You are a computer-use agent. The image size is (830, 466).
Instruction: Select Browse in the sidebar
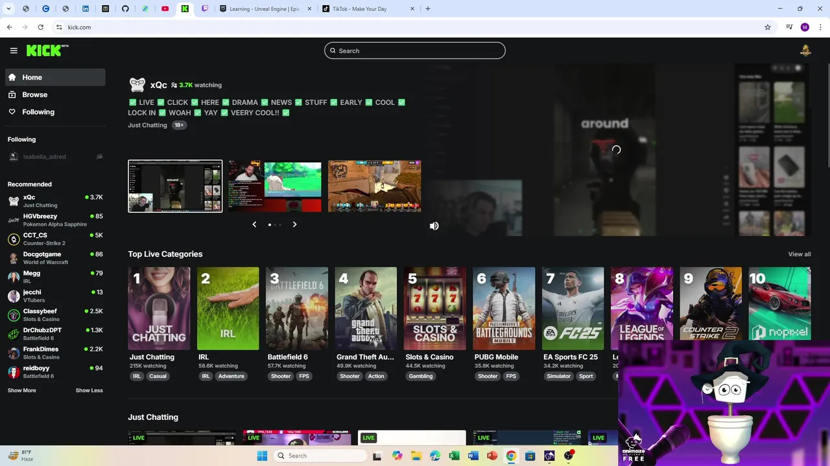pos(55,94)
